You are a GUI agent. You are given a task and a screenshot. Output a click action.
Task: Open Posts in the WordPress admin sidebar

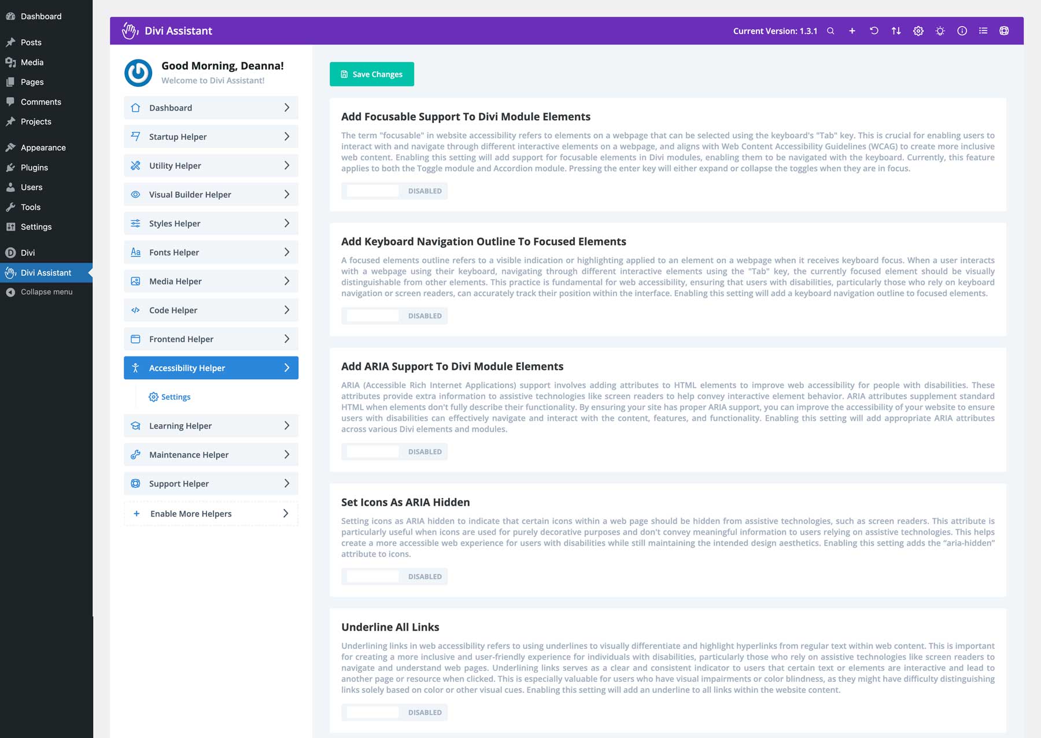coord(46,42)
